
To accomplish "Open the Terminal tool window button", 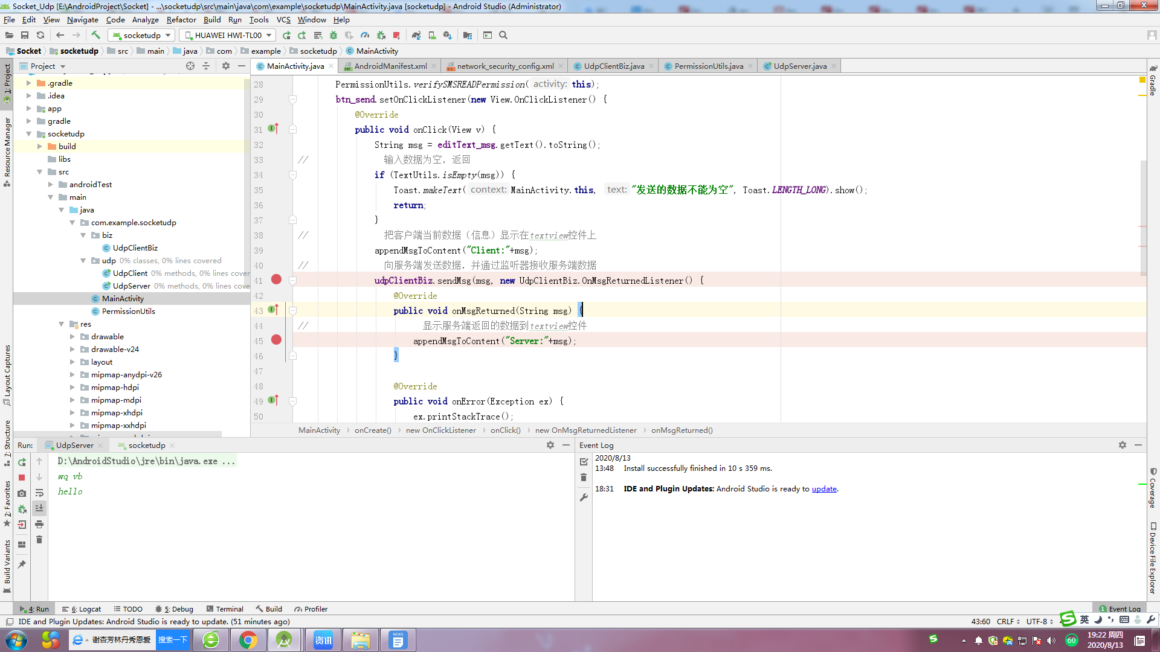I will [225, 609].
